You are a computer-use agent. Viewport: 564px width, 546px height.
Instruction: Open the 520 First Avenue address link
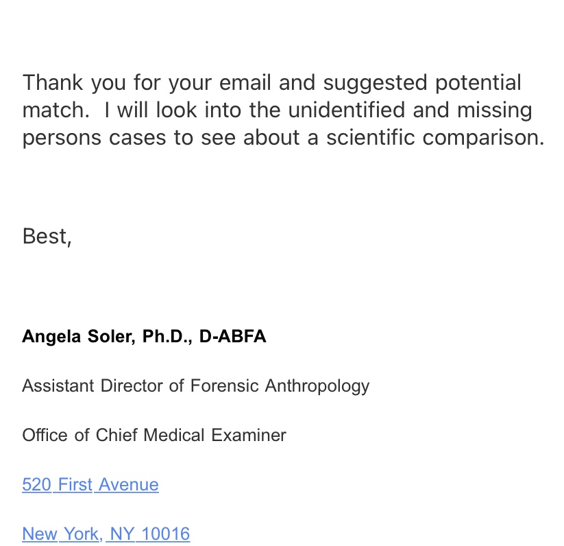90,485
